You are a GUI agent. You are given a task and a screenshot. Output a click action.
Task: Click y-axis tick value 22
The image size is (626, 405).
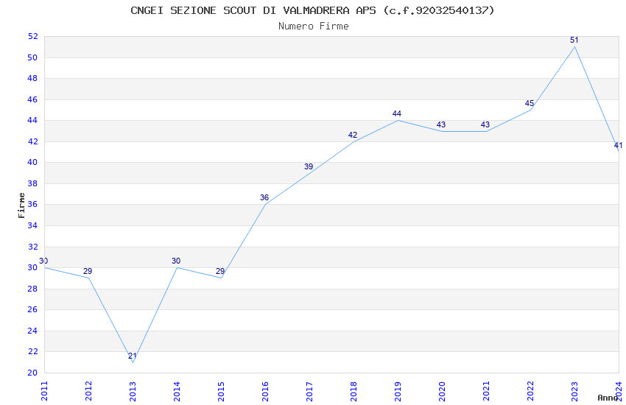point(32,351)
